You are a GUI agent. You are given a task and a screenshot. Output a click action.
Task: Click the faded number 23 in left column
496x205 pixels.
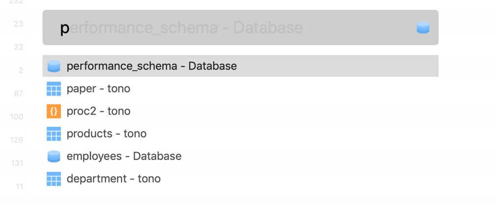click(19, 23)
